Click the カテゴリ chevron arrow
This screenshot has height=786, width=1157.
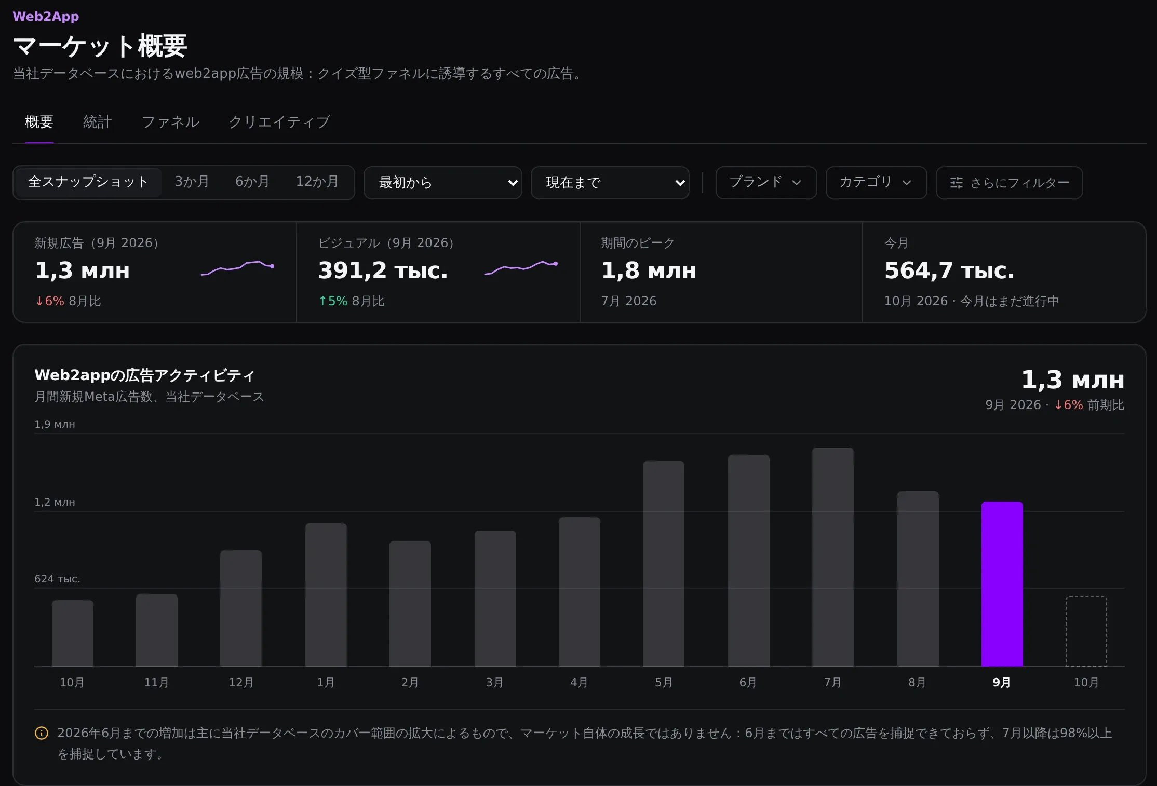[x=907, y=183]
